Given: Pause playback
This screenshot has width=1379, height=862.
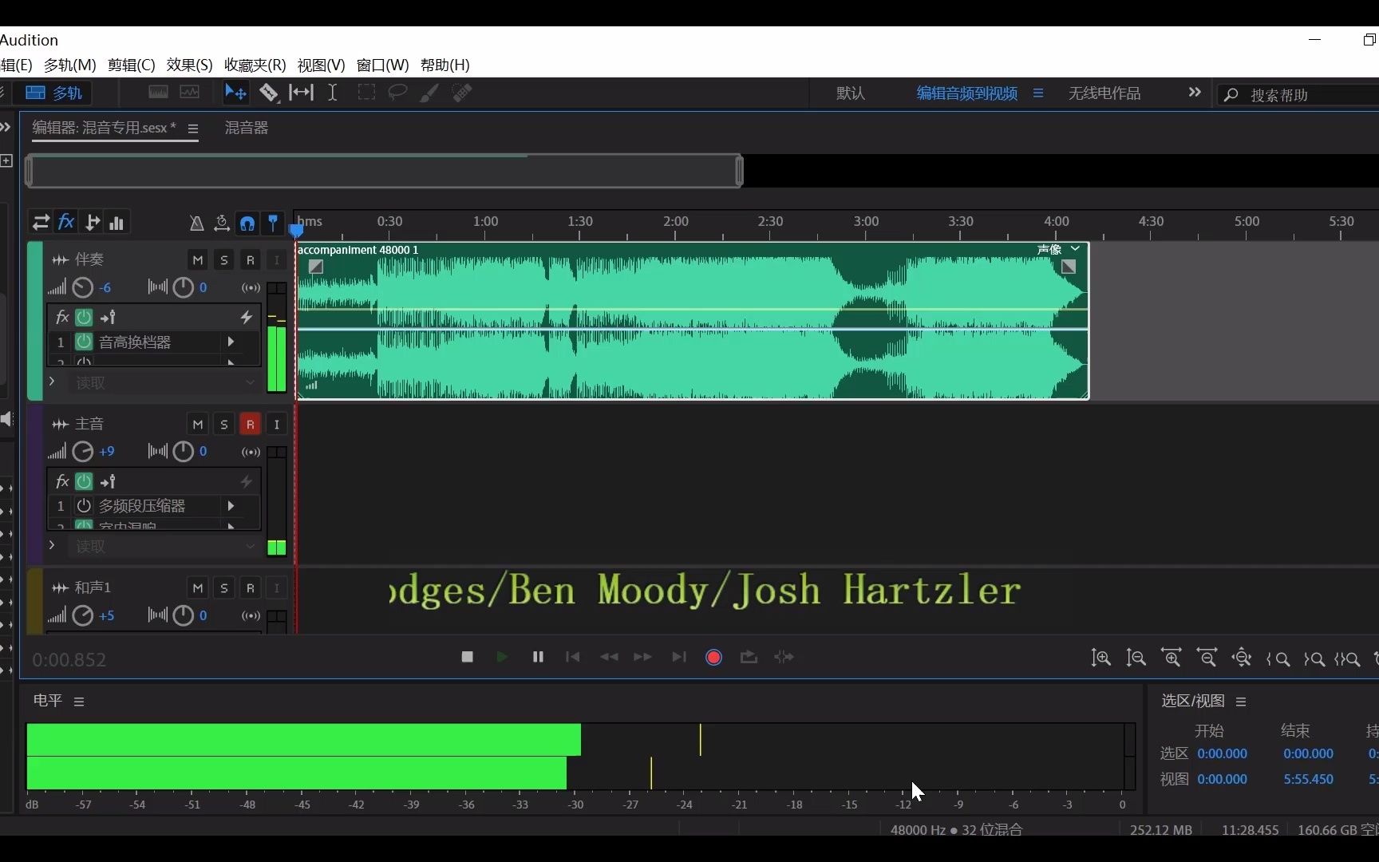Looking at the screenshot, I should click(x=538, y=657).
